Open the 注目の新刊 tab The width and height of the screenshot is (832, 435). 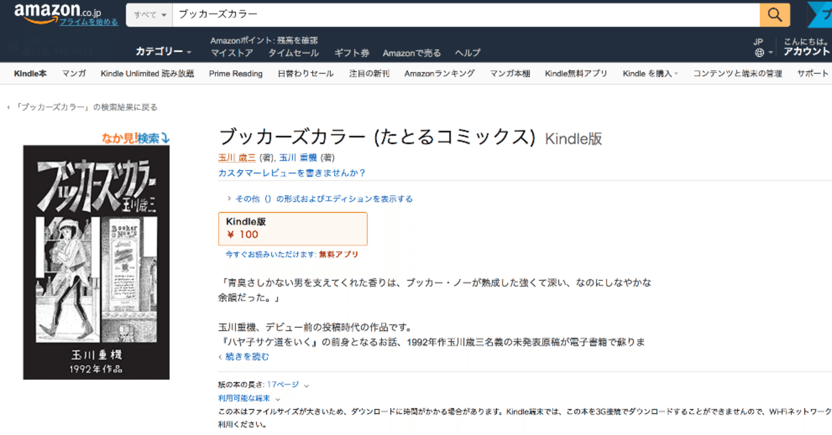369,73
